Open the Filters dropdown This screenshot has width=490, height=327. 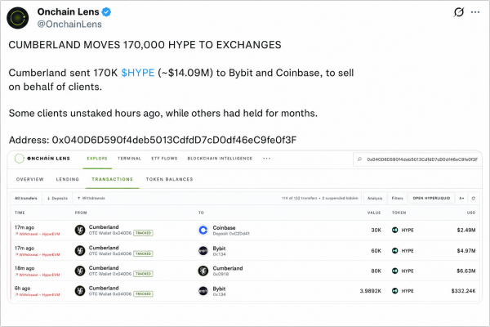[x=397, y=198]
